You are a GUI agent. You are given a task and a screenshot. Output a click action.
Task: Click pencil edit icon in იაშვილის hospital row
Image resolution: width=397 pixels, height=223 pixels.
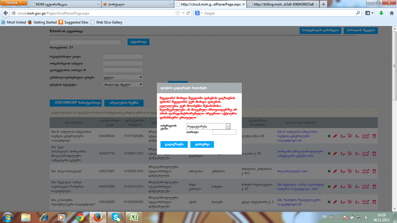[335, 136]
